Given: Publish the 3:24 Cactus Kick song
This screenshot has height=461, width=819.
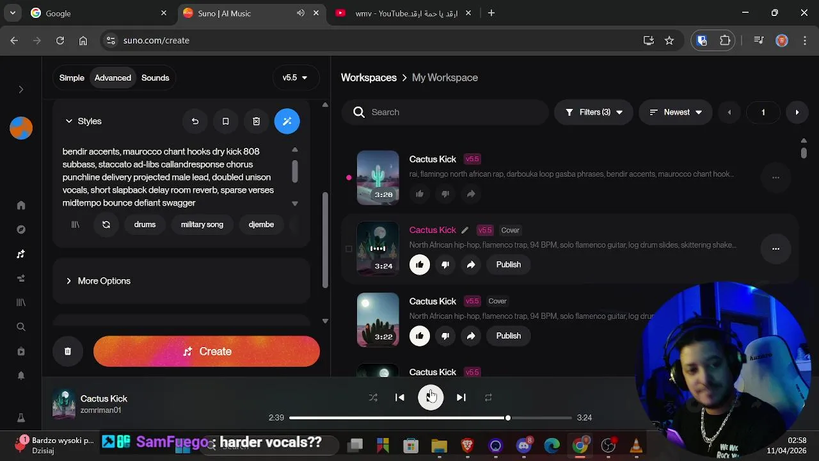Looking at the screenshot, I should [x=509, y=264].
